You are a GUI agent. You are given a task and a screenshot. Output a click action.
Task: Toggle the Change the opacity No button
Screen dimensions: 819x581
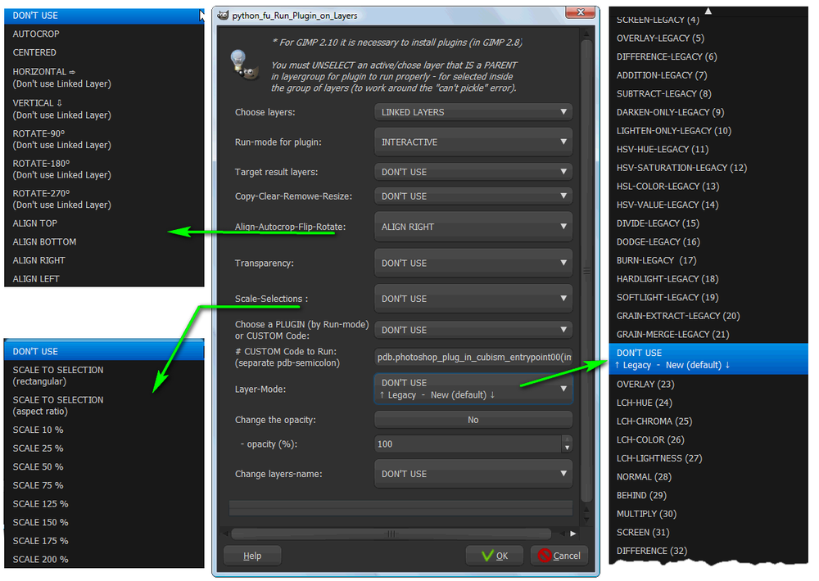473,420
